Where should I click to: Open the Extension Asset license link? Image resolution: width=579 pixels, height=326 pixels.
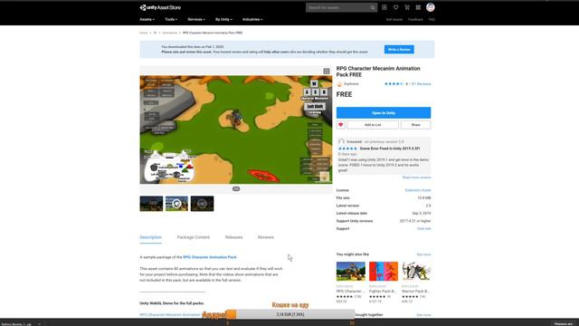(x=418, y=190)
